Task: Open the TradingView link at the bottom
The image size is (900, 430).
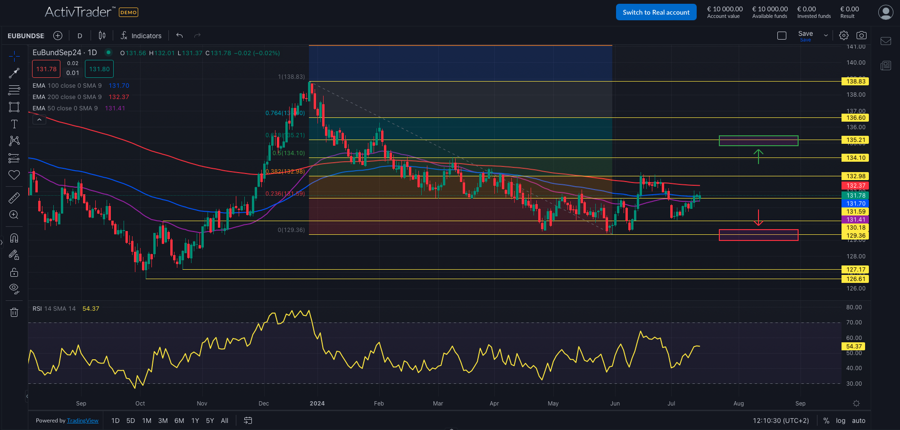Action: (83, 420)
